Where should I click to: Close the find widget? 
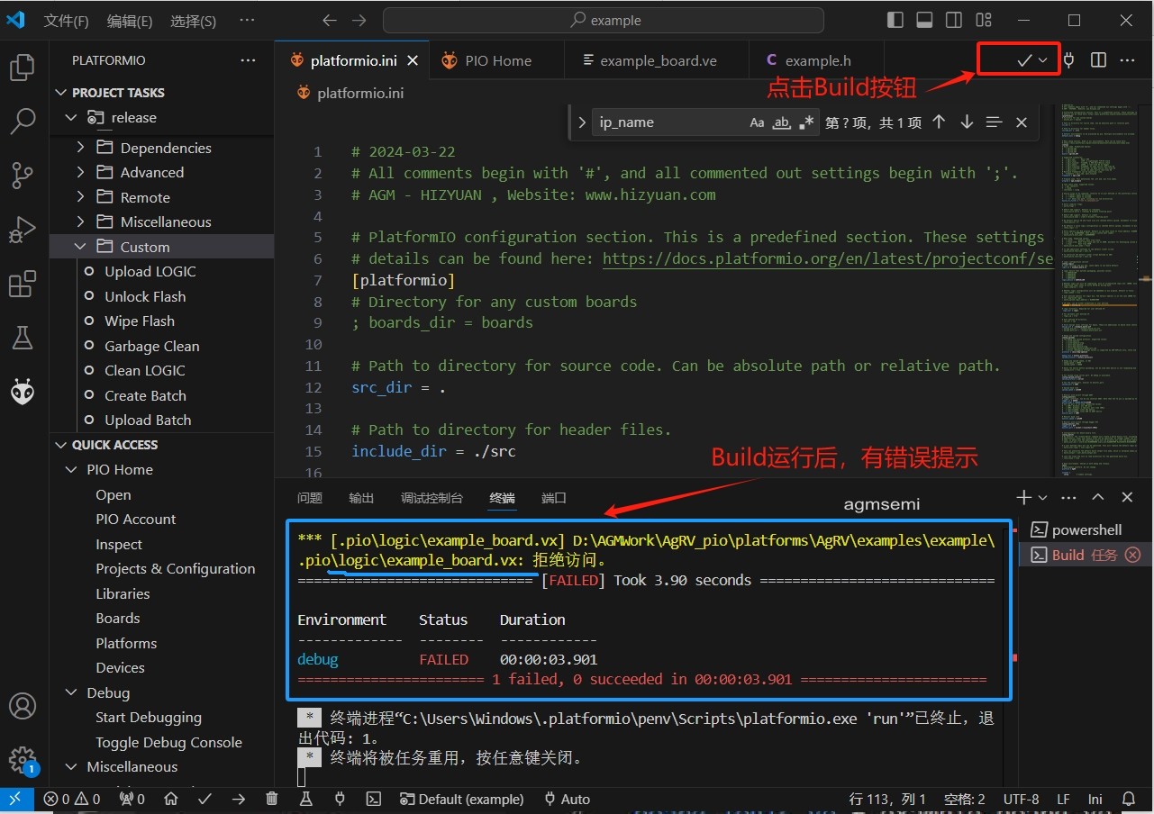(x=1022, y=122)
